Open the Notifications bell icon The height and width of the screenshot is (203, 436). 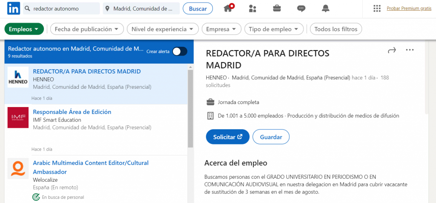(325, 8)
